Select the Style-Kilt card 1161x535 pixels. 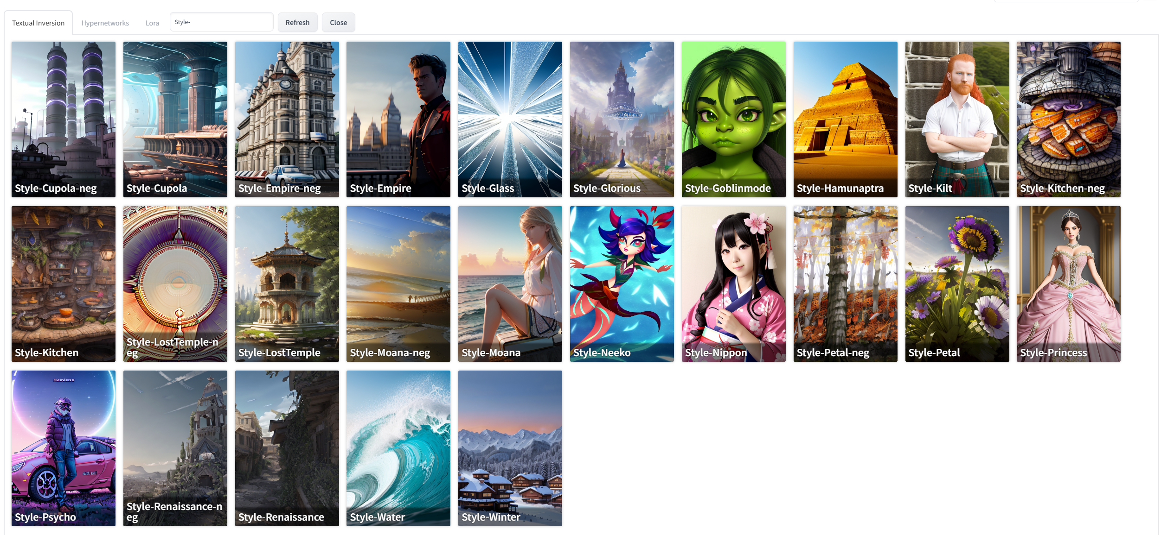(957, 120)
